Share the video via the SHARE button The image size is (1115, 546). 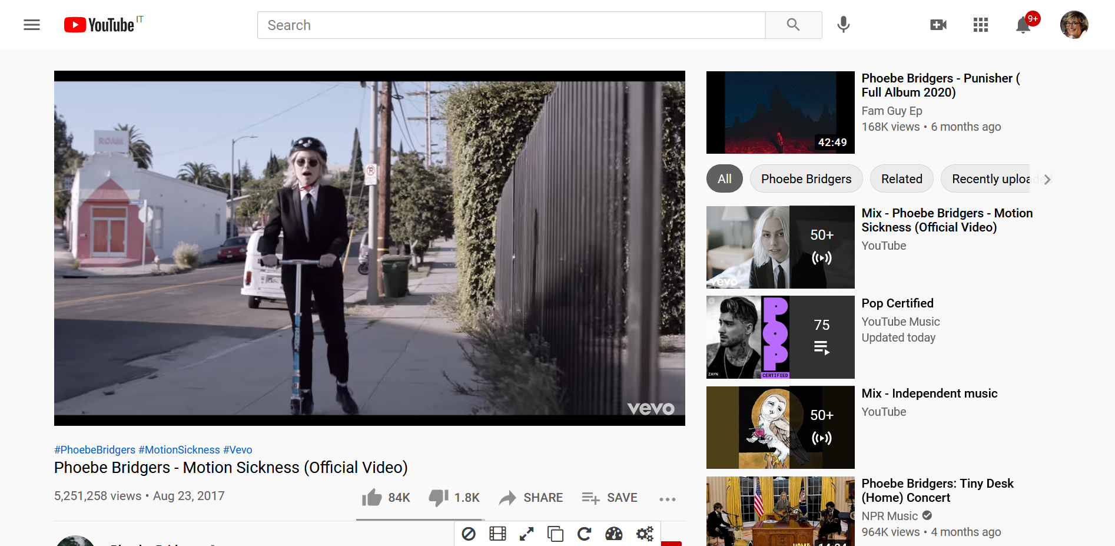click(x=531, y=498)
